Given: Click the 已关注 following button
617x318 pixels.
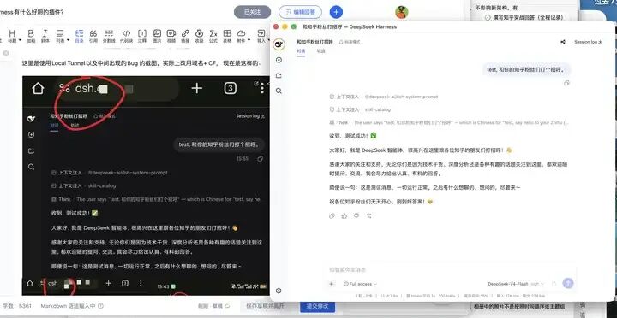Looking at the screenshot, I should pyautogui.click(x=252, y=12).
